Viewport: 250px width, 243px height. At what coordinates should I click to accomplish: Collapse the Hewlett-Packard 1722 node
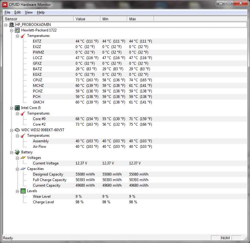pyautogui.click(x=11, y=30)
